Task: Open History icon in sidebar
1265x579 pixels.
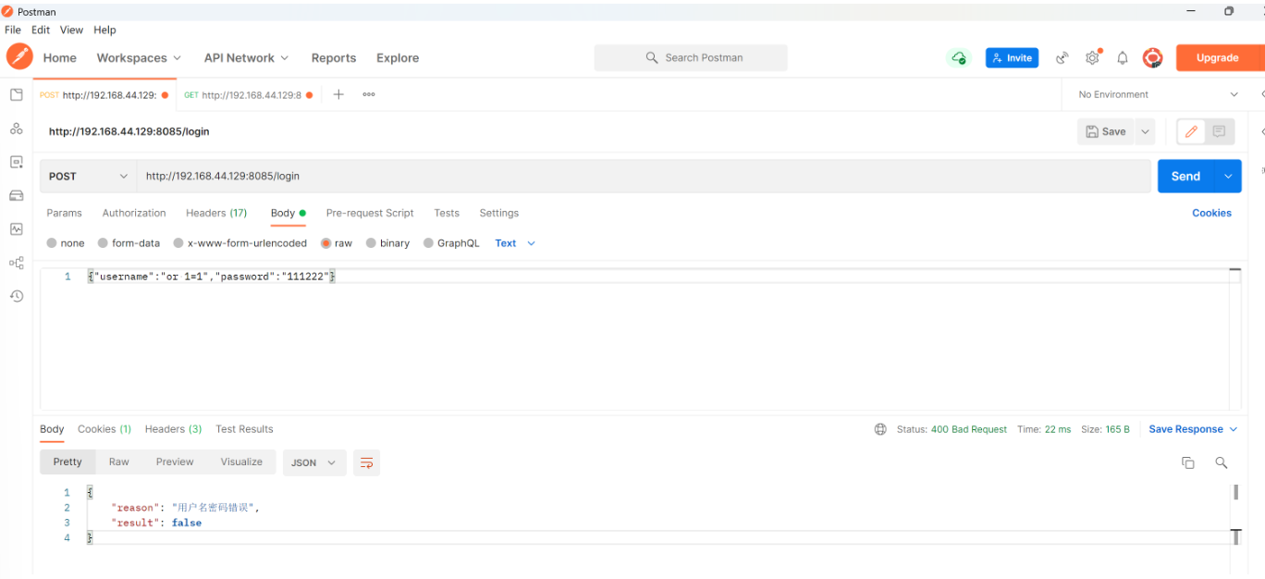Action: coord(16,296)
